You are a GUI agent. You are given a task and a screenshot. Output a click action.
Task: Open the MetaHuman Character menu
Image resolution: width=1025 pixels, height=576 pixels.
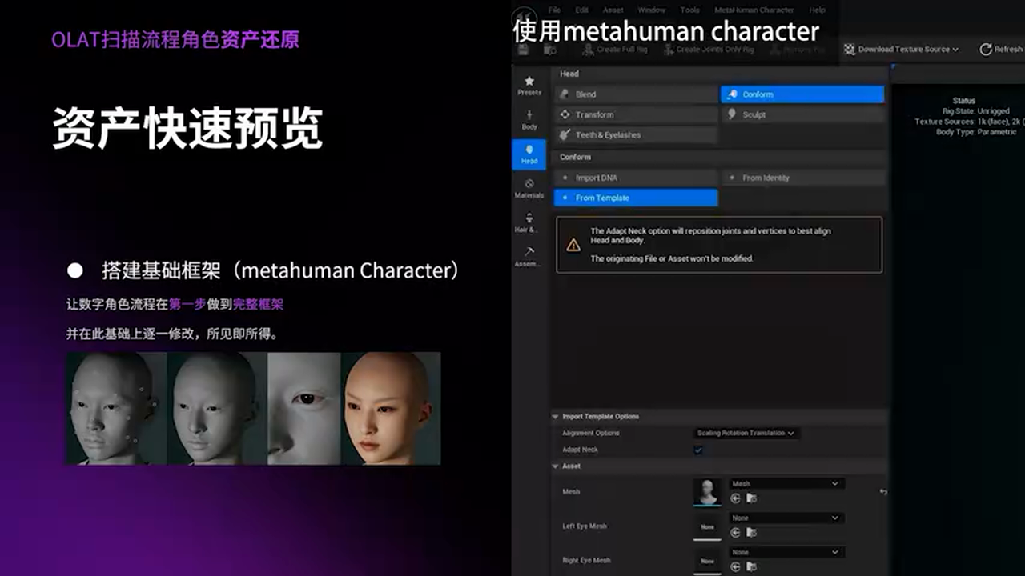[754, 10]
